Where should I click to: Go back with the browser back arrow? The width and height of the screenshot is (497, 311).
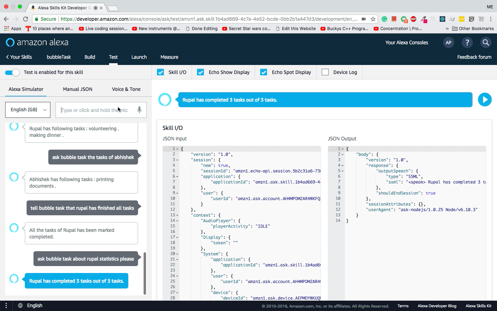pyautogui.click(x=6, y=19)
